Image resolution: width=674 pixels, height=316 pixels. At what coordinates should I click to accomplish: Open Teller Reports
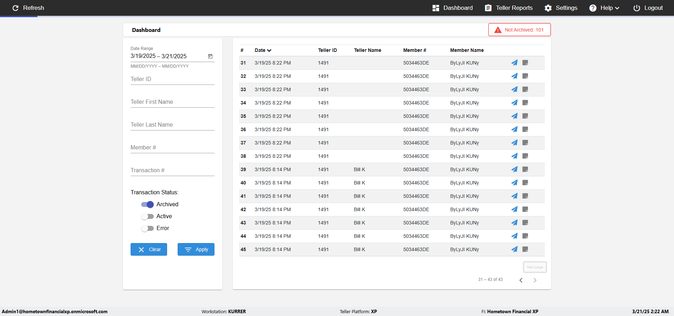coord(509,8)
